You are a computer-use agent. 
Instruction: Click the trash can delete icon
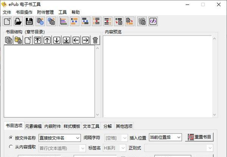point(95,40)
